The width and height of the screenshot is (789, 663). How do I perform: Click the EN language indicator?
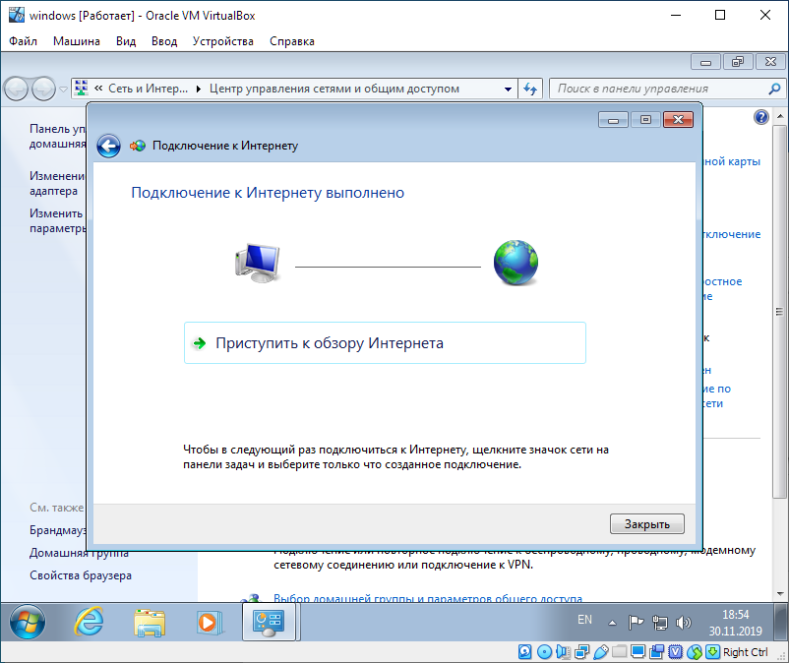[x=584, y=620]
